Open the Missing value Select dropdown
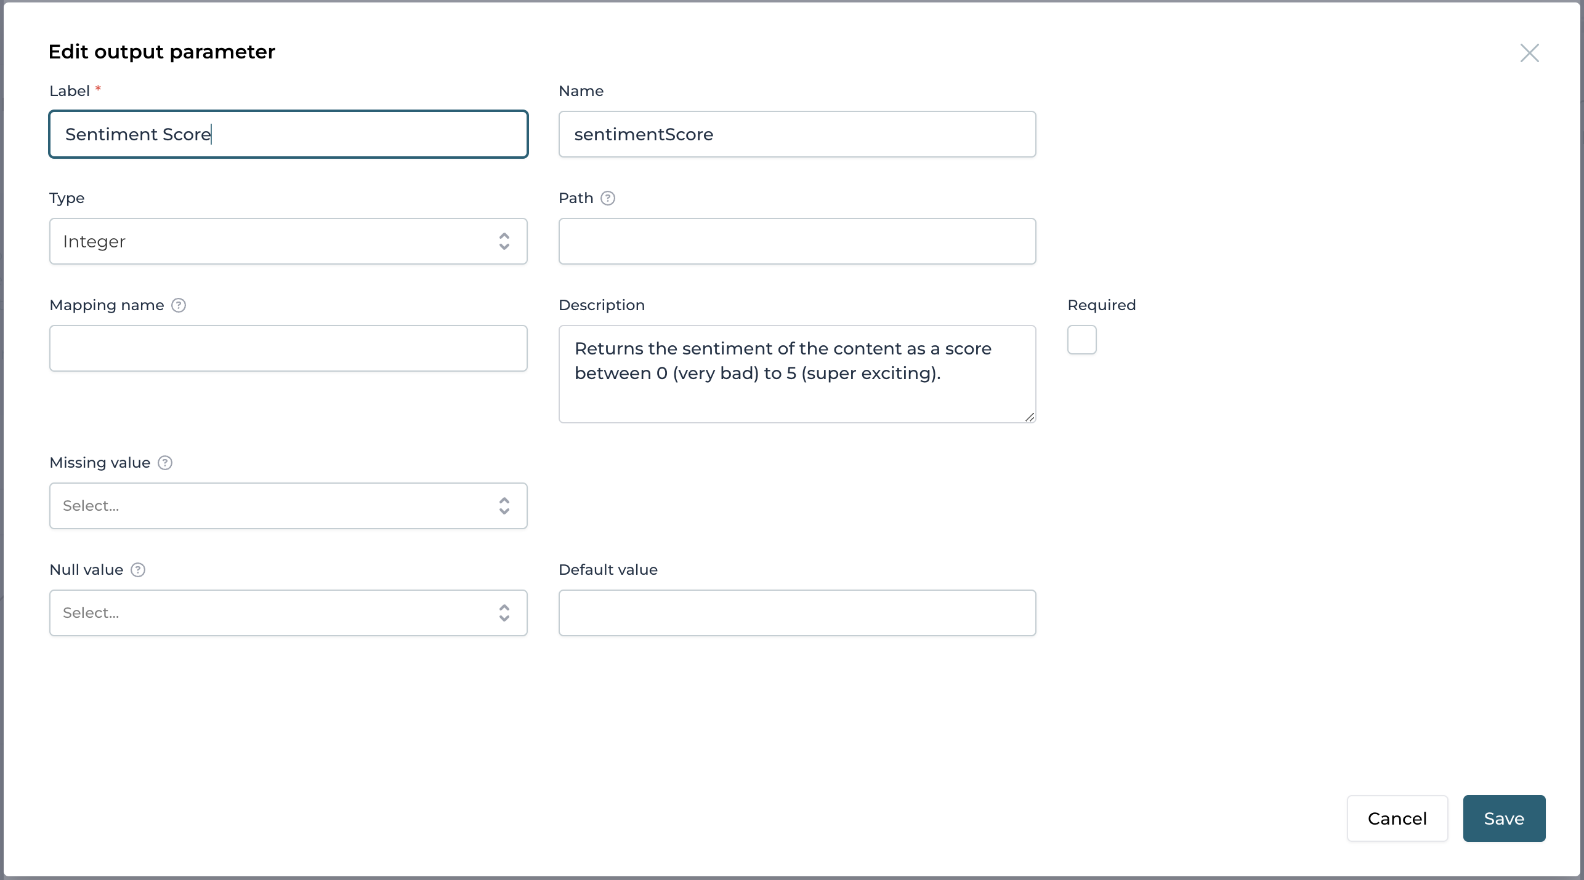 (x=271, y=506)
